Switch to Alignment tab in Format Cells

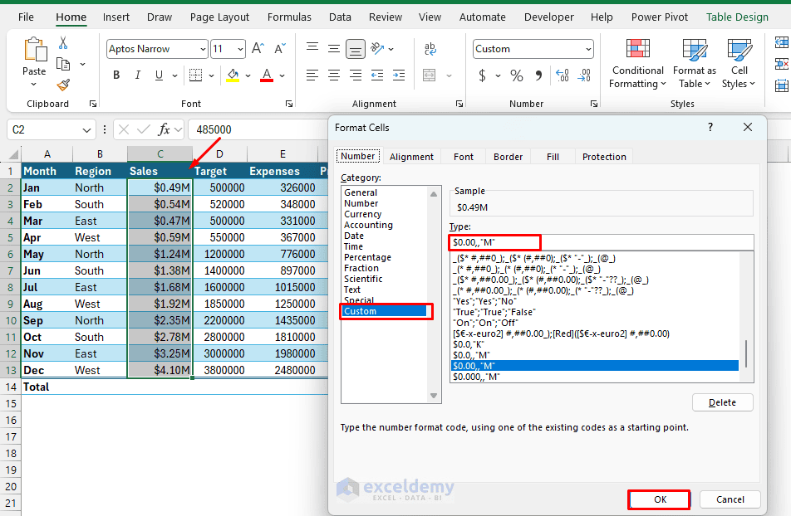(x=411, y=157)
